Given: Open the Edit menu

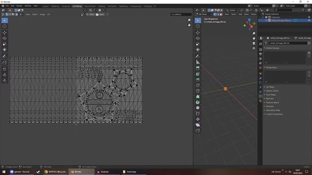Looking at the screenshot, I should (x=13, y=6).
